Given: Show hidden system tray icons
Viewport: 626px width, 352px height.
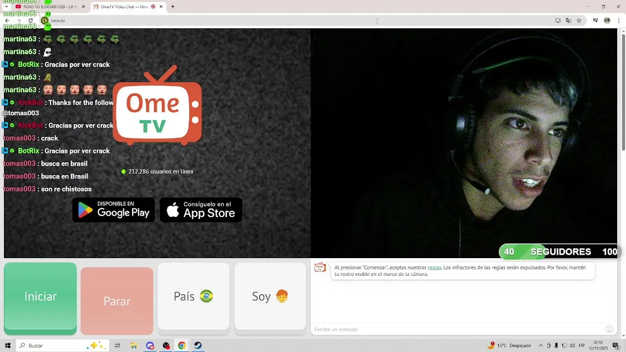Looking at the screenshot, I should (x=541, y=346).
